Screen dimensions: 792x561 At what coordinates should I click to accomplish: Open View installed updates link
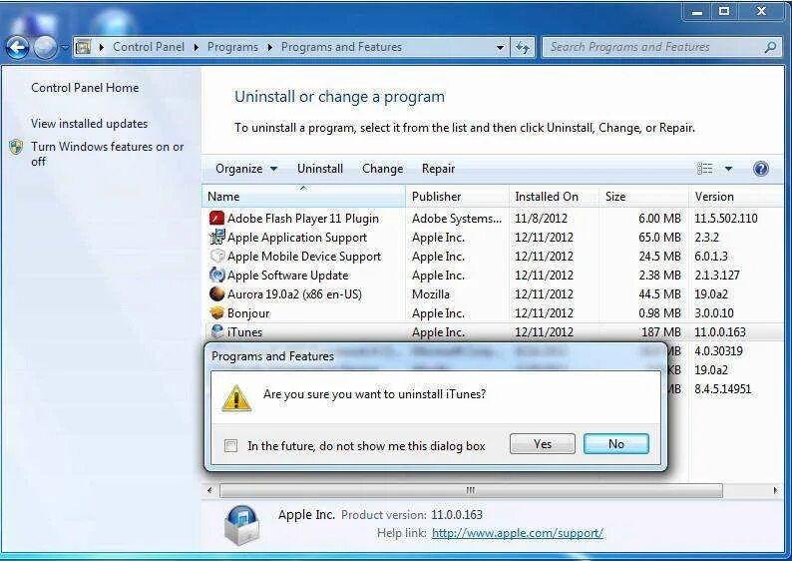[x=90, y=124]
